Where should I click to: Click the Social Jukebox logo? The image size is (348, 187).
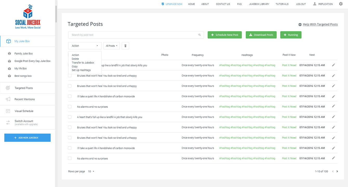[28, 17]
